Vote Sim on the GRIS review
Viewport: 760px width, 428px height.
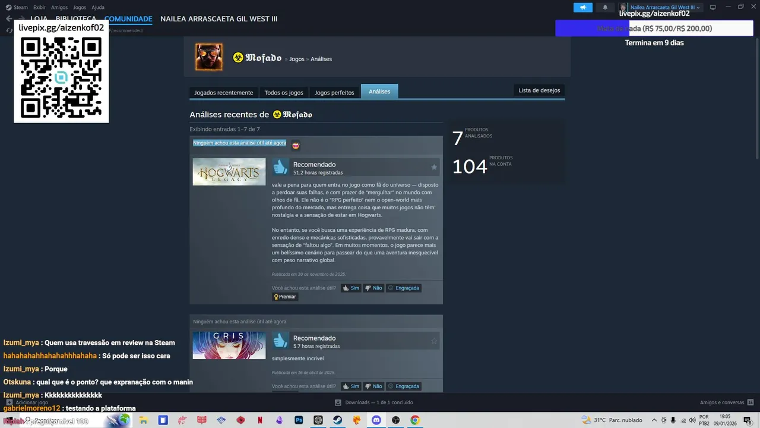coord(351,386)
